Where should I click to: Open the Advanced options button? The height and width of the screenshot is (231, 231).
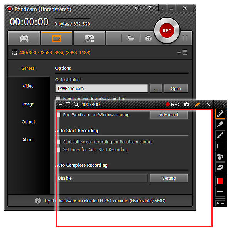point(169,115)
